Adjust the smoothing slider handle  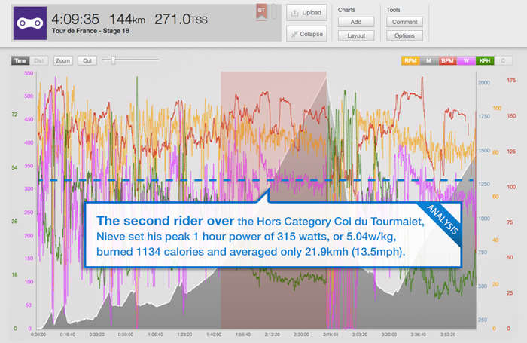[x=113, y=60]
